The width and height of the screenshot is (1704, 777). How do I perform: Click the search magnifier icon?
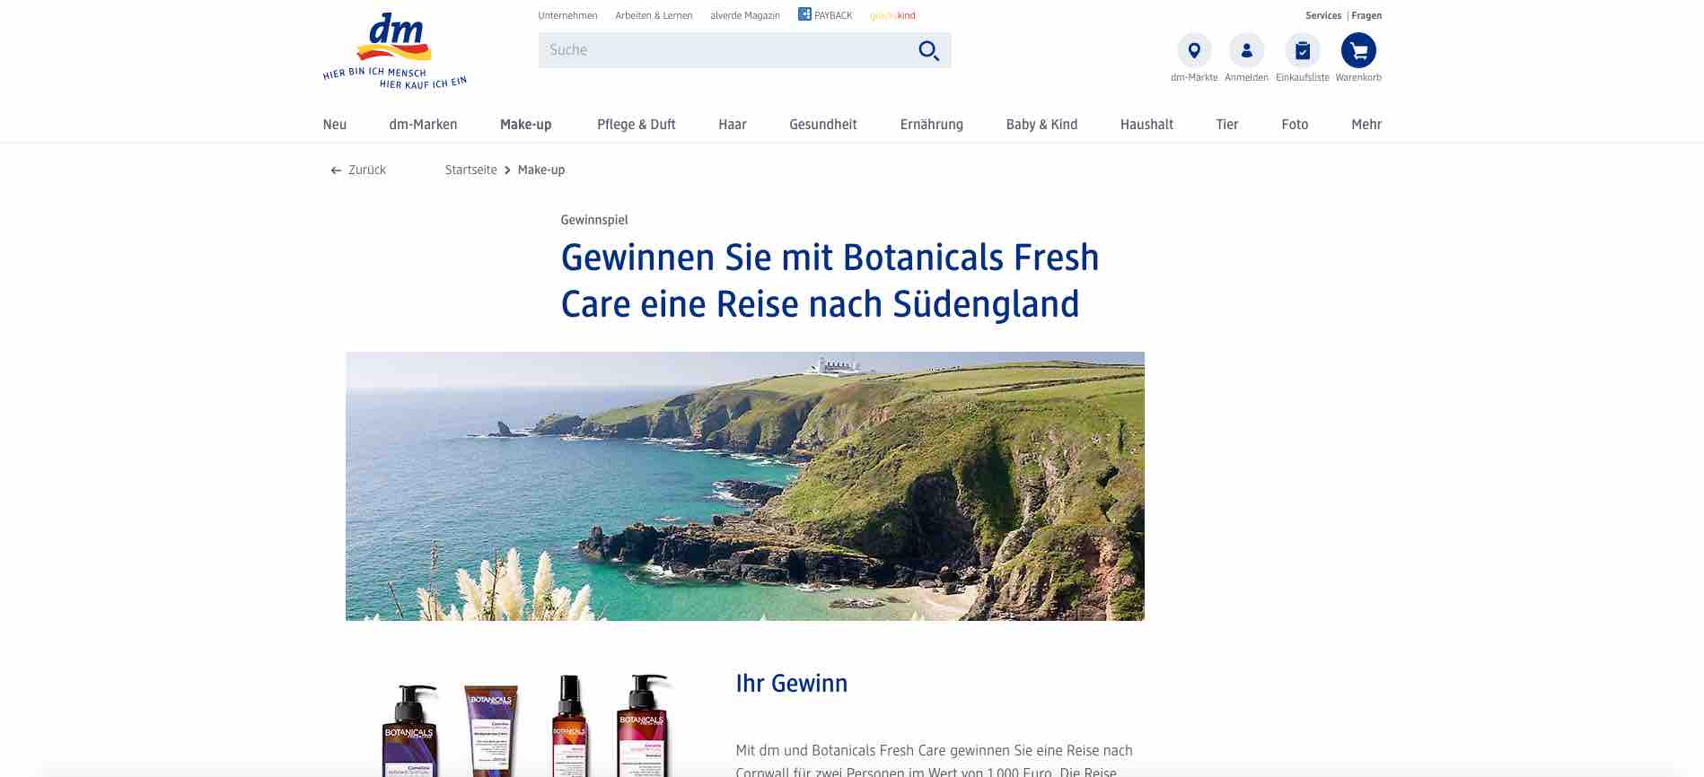click(928, 50)
